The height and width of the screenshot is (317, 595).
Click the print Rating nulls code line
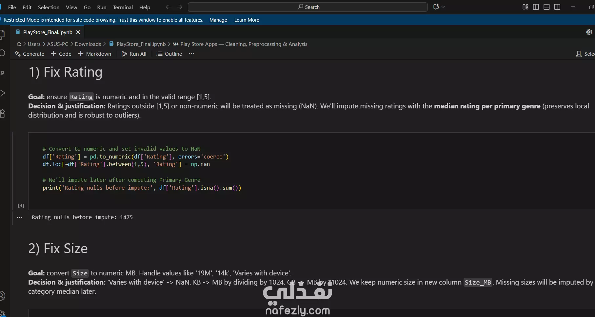(142, 188)
